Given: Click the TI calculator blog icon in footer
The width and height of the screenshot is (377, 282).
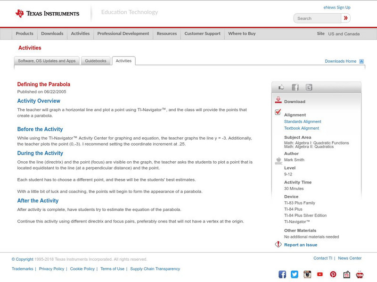Looking at the screenshot, I should pos(346,274).
